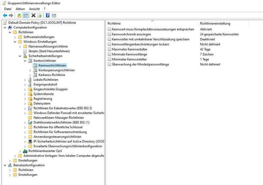Click the Export list toolbar icon
The height and width of the screenshot is (185, 263).
pyautogui.click(x=39, y=15)
